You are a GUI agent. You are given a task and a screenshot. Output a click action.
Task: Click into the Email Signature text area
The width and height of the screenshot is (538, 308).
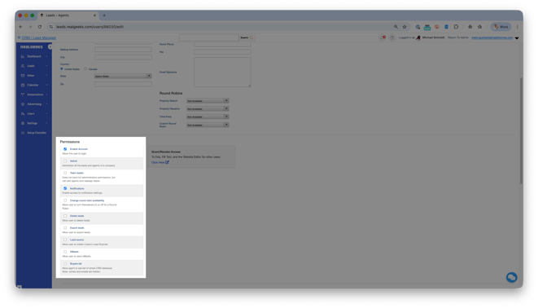click(222, 72)
